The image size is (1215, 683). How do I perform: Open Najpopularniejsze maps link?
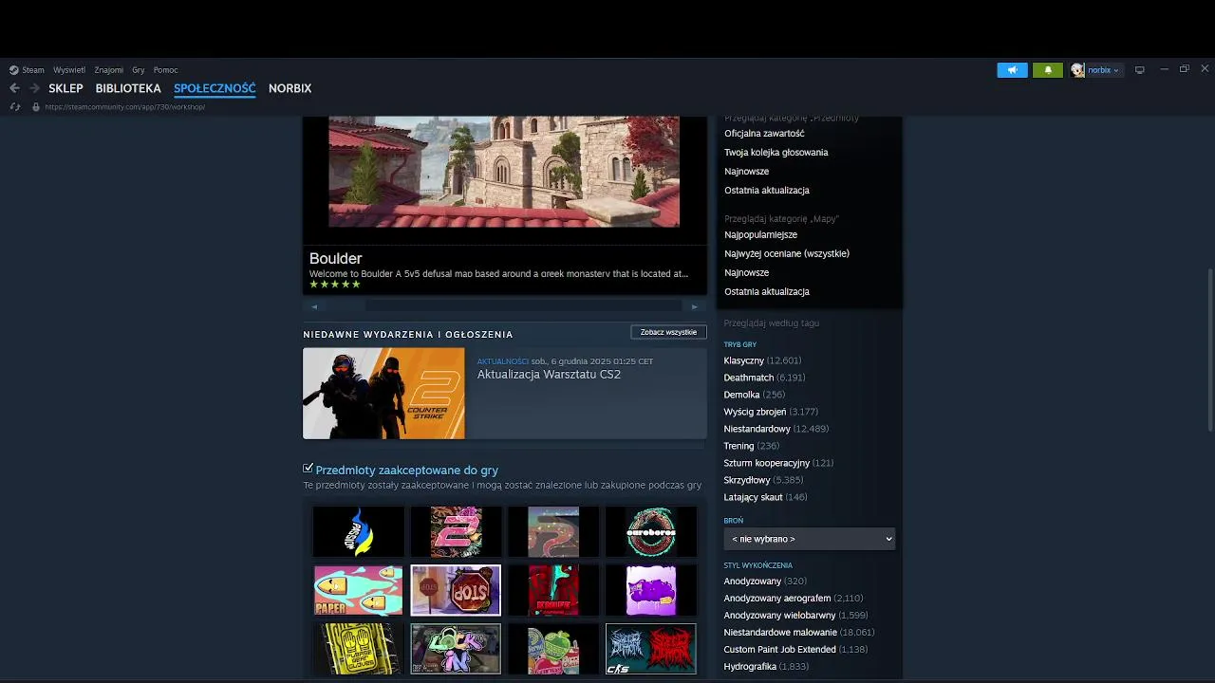tap(760, 235)
